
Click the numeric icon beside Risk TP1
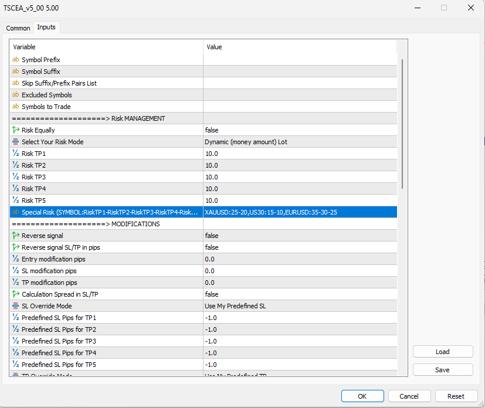point(16,154)
